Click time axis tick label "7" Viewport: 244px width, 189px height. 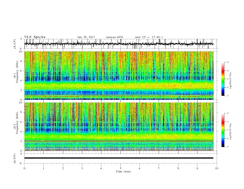click(159, 168)
